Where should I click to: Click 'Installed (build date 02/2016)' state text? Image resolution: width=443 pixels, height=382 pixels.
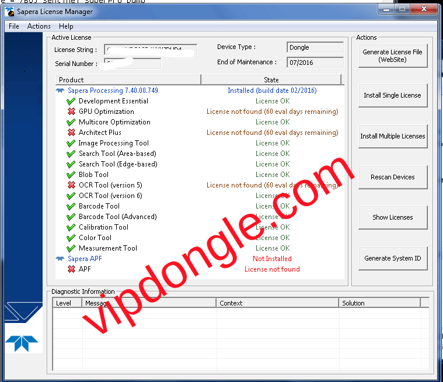click(272, 91)
